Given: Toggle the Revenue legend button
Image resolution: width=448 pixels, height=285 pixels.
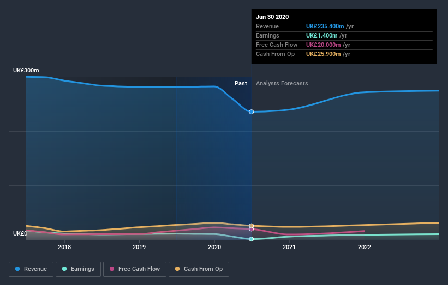Looking at the screenshot, I should click(x=31, y=269).
